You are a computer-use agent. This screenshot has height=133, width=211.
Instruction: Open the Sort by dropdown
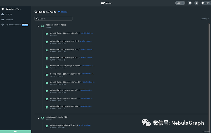(205, 19)
